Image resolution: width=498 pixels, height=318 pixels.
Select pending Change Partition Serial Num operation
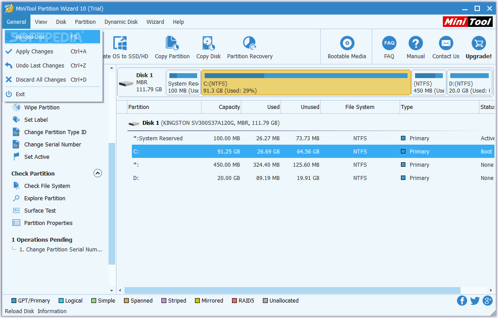click(61, 250)
